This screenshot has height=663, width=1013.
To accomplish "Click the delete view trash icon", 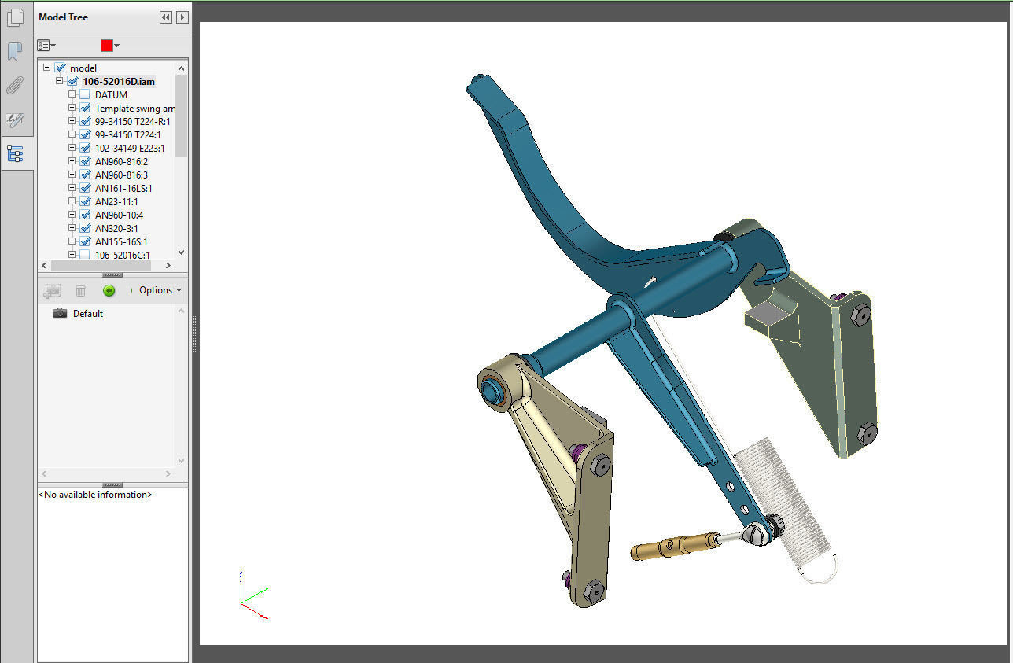I will (x=80, y=290).
